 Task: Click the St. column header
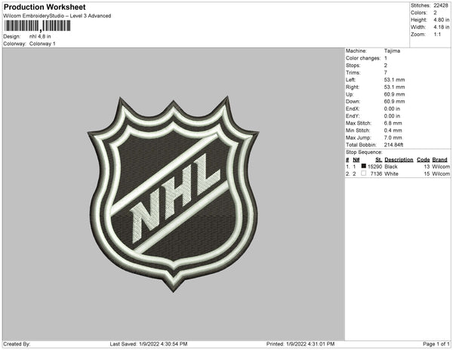[379, 160]
